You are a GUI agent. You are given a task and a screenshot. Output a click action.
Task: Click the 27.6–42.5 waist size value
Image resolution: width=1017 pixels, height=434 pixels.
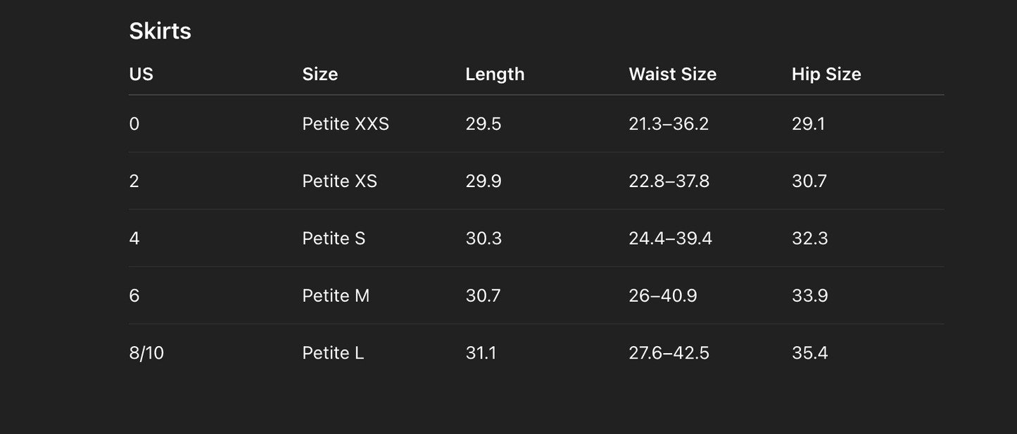point(669,352)
